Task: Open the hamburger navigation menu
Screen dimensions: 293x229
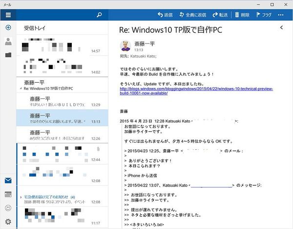Action: point(8,15)
